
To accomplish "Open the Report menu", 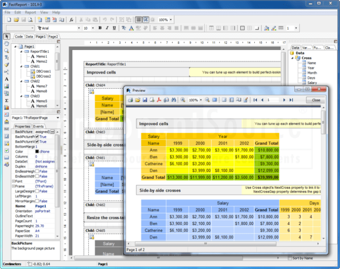I will tap(30, 12).
